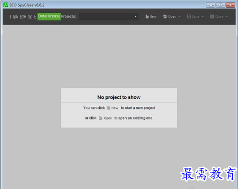Screen dimensions: 240x189
Task: Expand the arrow next to Close
Action: 227,17
